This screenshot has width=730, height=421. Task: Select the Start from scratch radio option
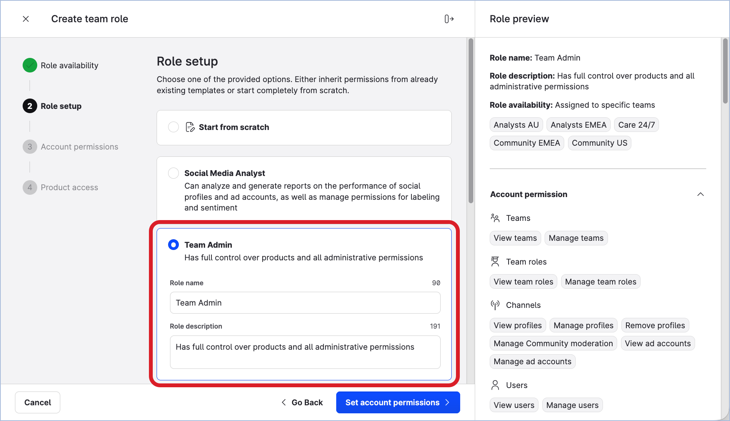tap(173, 127)
